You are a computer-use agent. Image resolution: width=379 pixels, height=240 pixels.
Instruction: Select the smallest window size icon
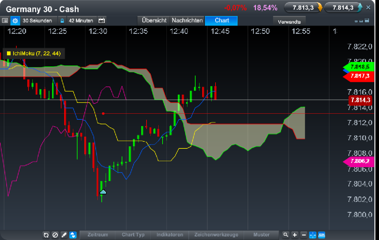356,21
